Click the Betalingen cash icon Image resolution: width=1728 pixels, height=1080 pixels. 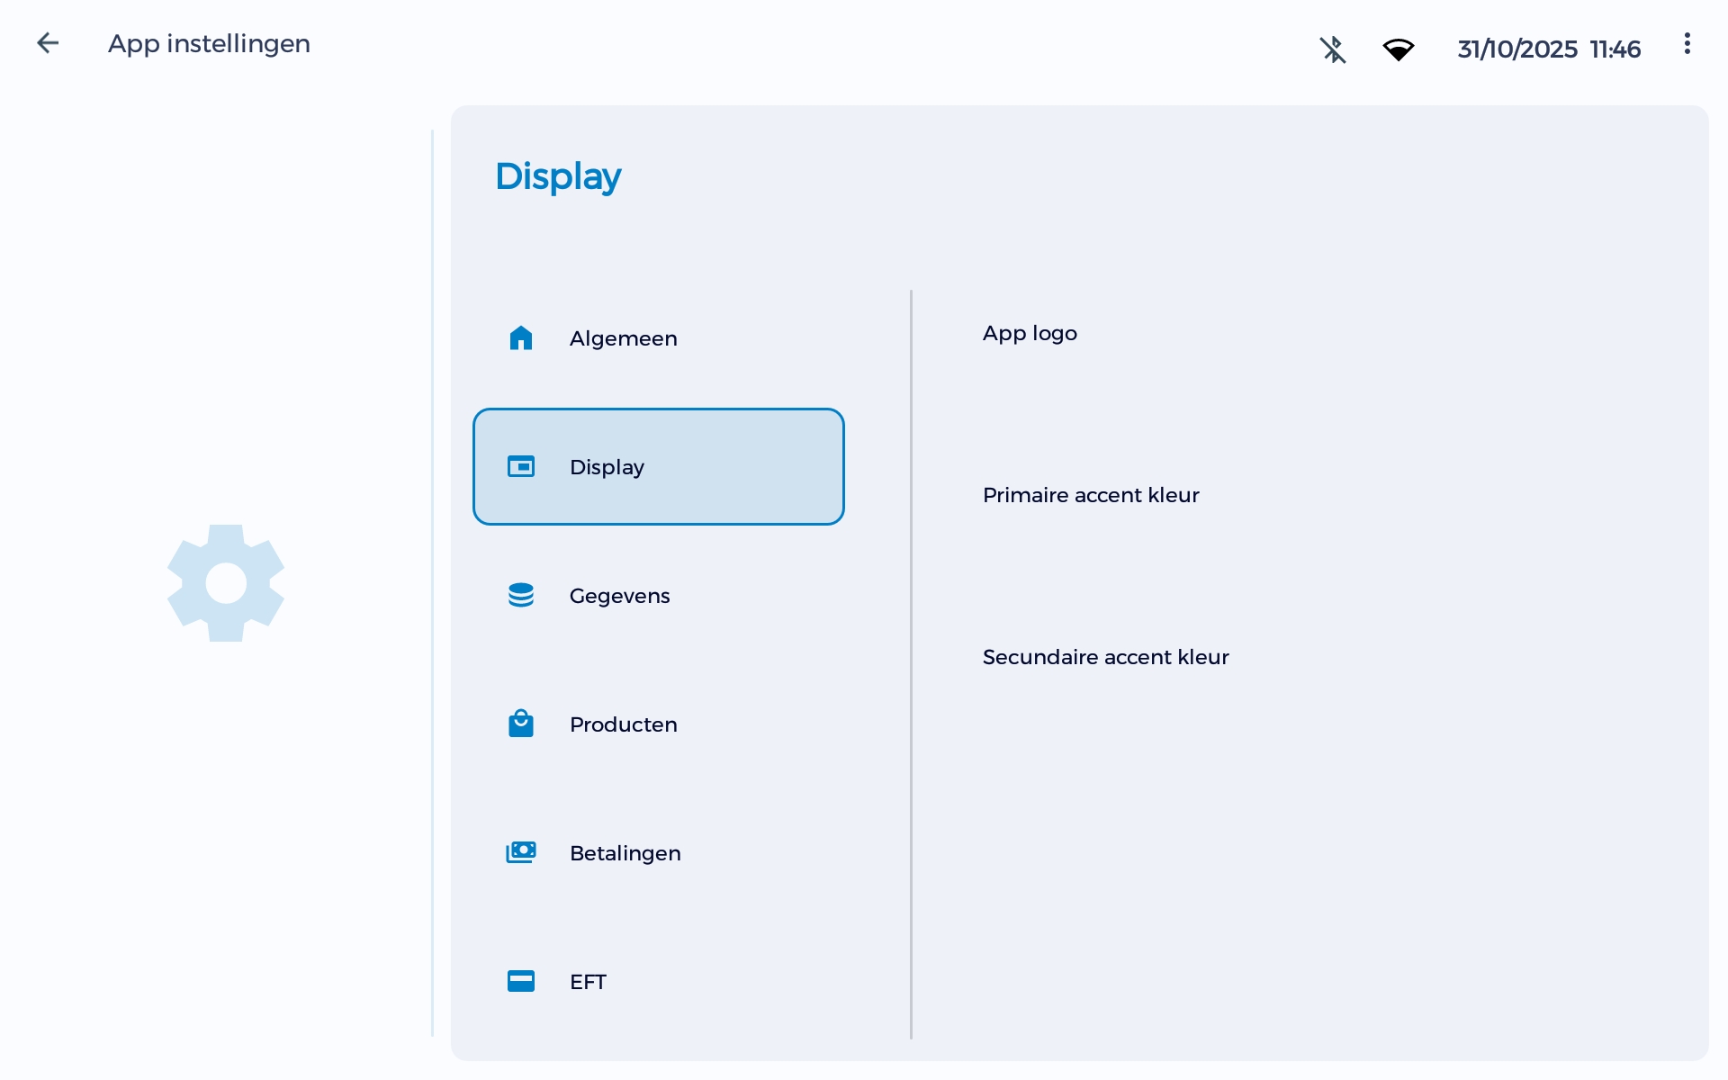click(x=521, y=852)
